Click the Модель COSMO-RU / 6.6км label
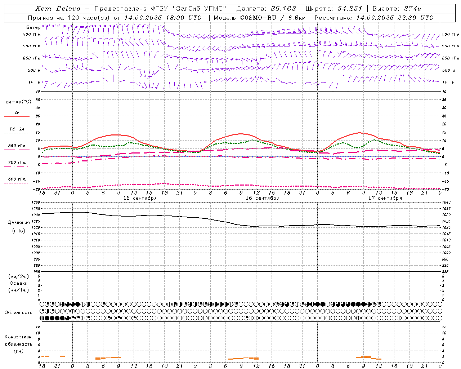The image size is (461, 369). point(260,18)
